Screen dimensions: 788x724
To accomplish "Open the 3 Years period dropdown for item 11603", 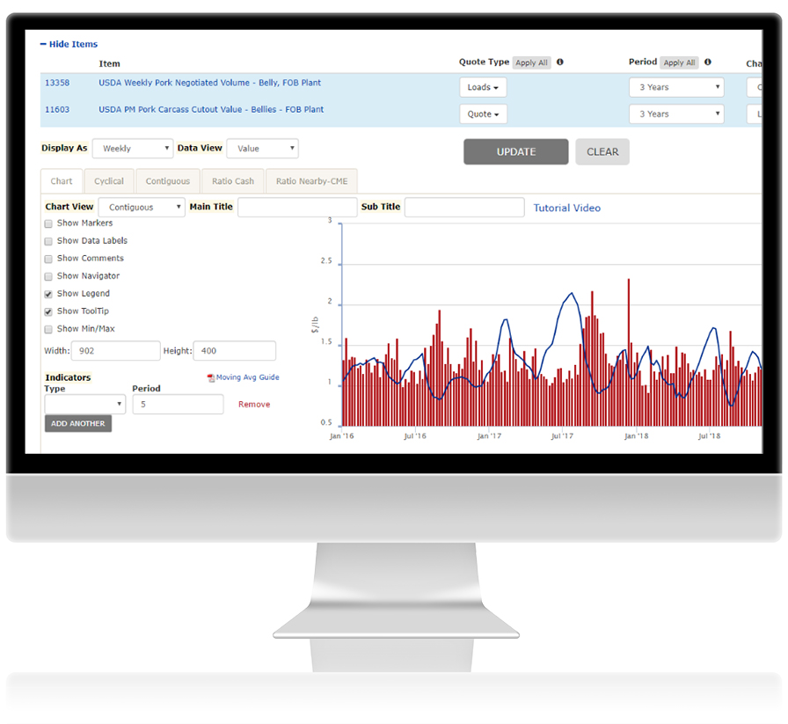I will (676, 114).
